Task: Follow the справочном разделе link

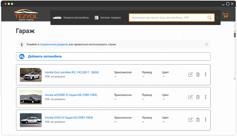Action: click(54, 44)
